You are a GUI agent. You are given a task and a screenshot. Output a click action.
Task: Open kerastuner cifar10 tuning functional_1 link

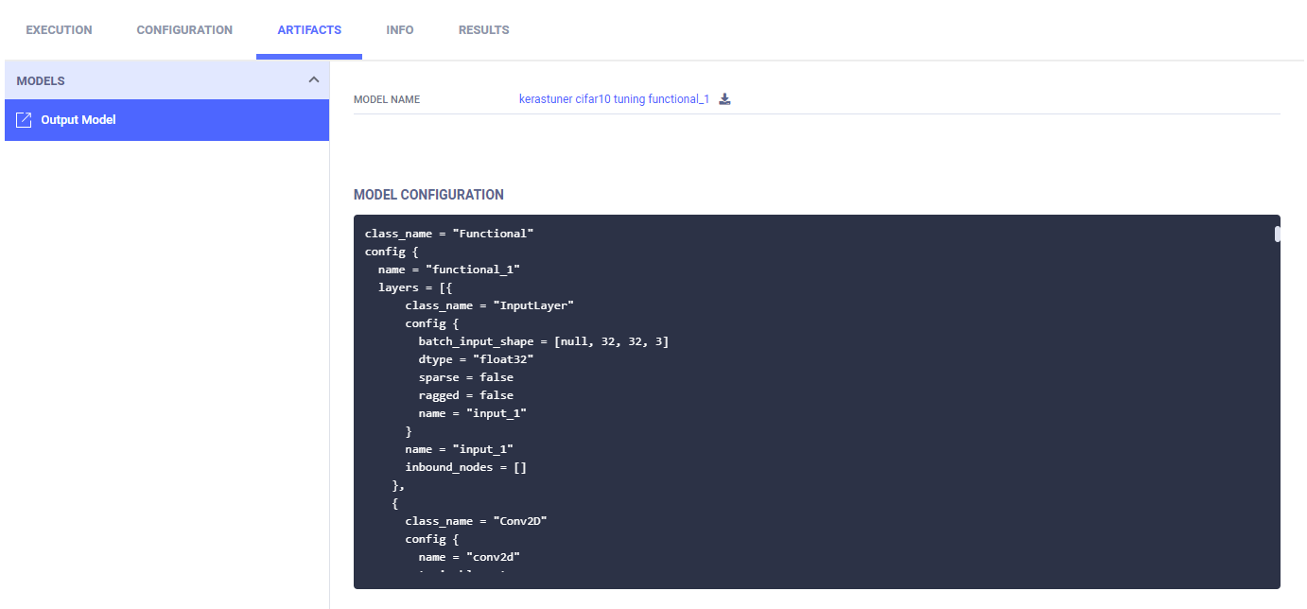614,99
